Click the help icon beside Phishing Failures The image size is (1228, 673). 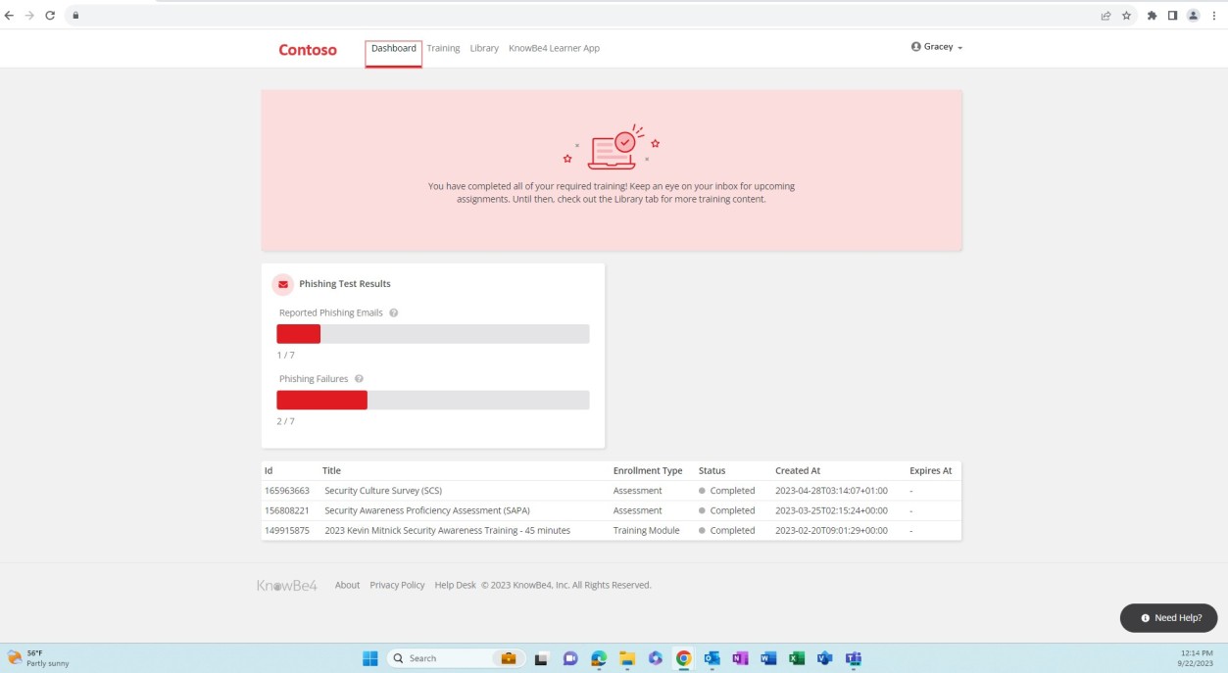359,378
